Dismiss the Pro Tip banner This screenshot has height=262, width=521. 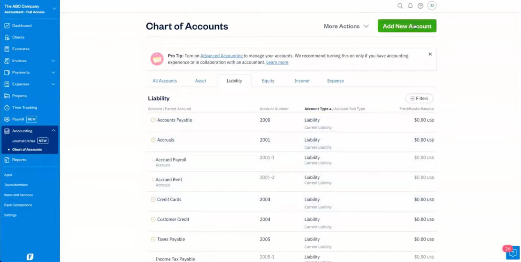click(430, 54)
